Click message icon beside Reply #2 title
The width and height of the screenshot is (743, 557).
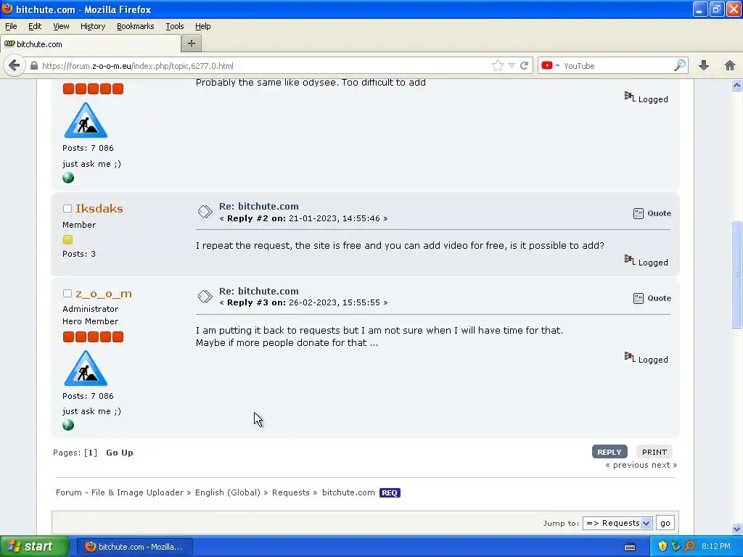205,212
